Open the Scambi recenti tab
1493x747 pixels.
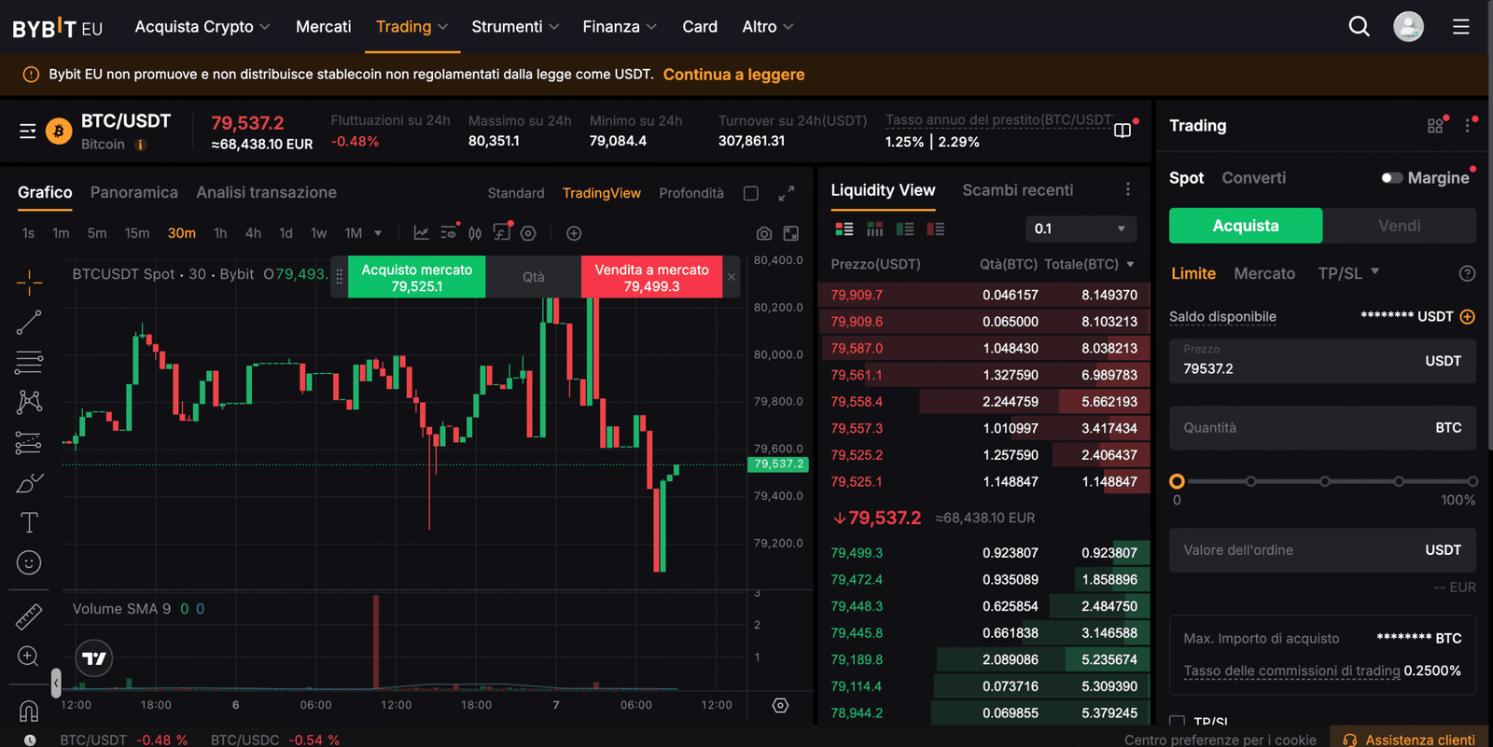click(x=1017, y=190)
